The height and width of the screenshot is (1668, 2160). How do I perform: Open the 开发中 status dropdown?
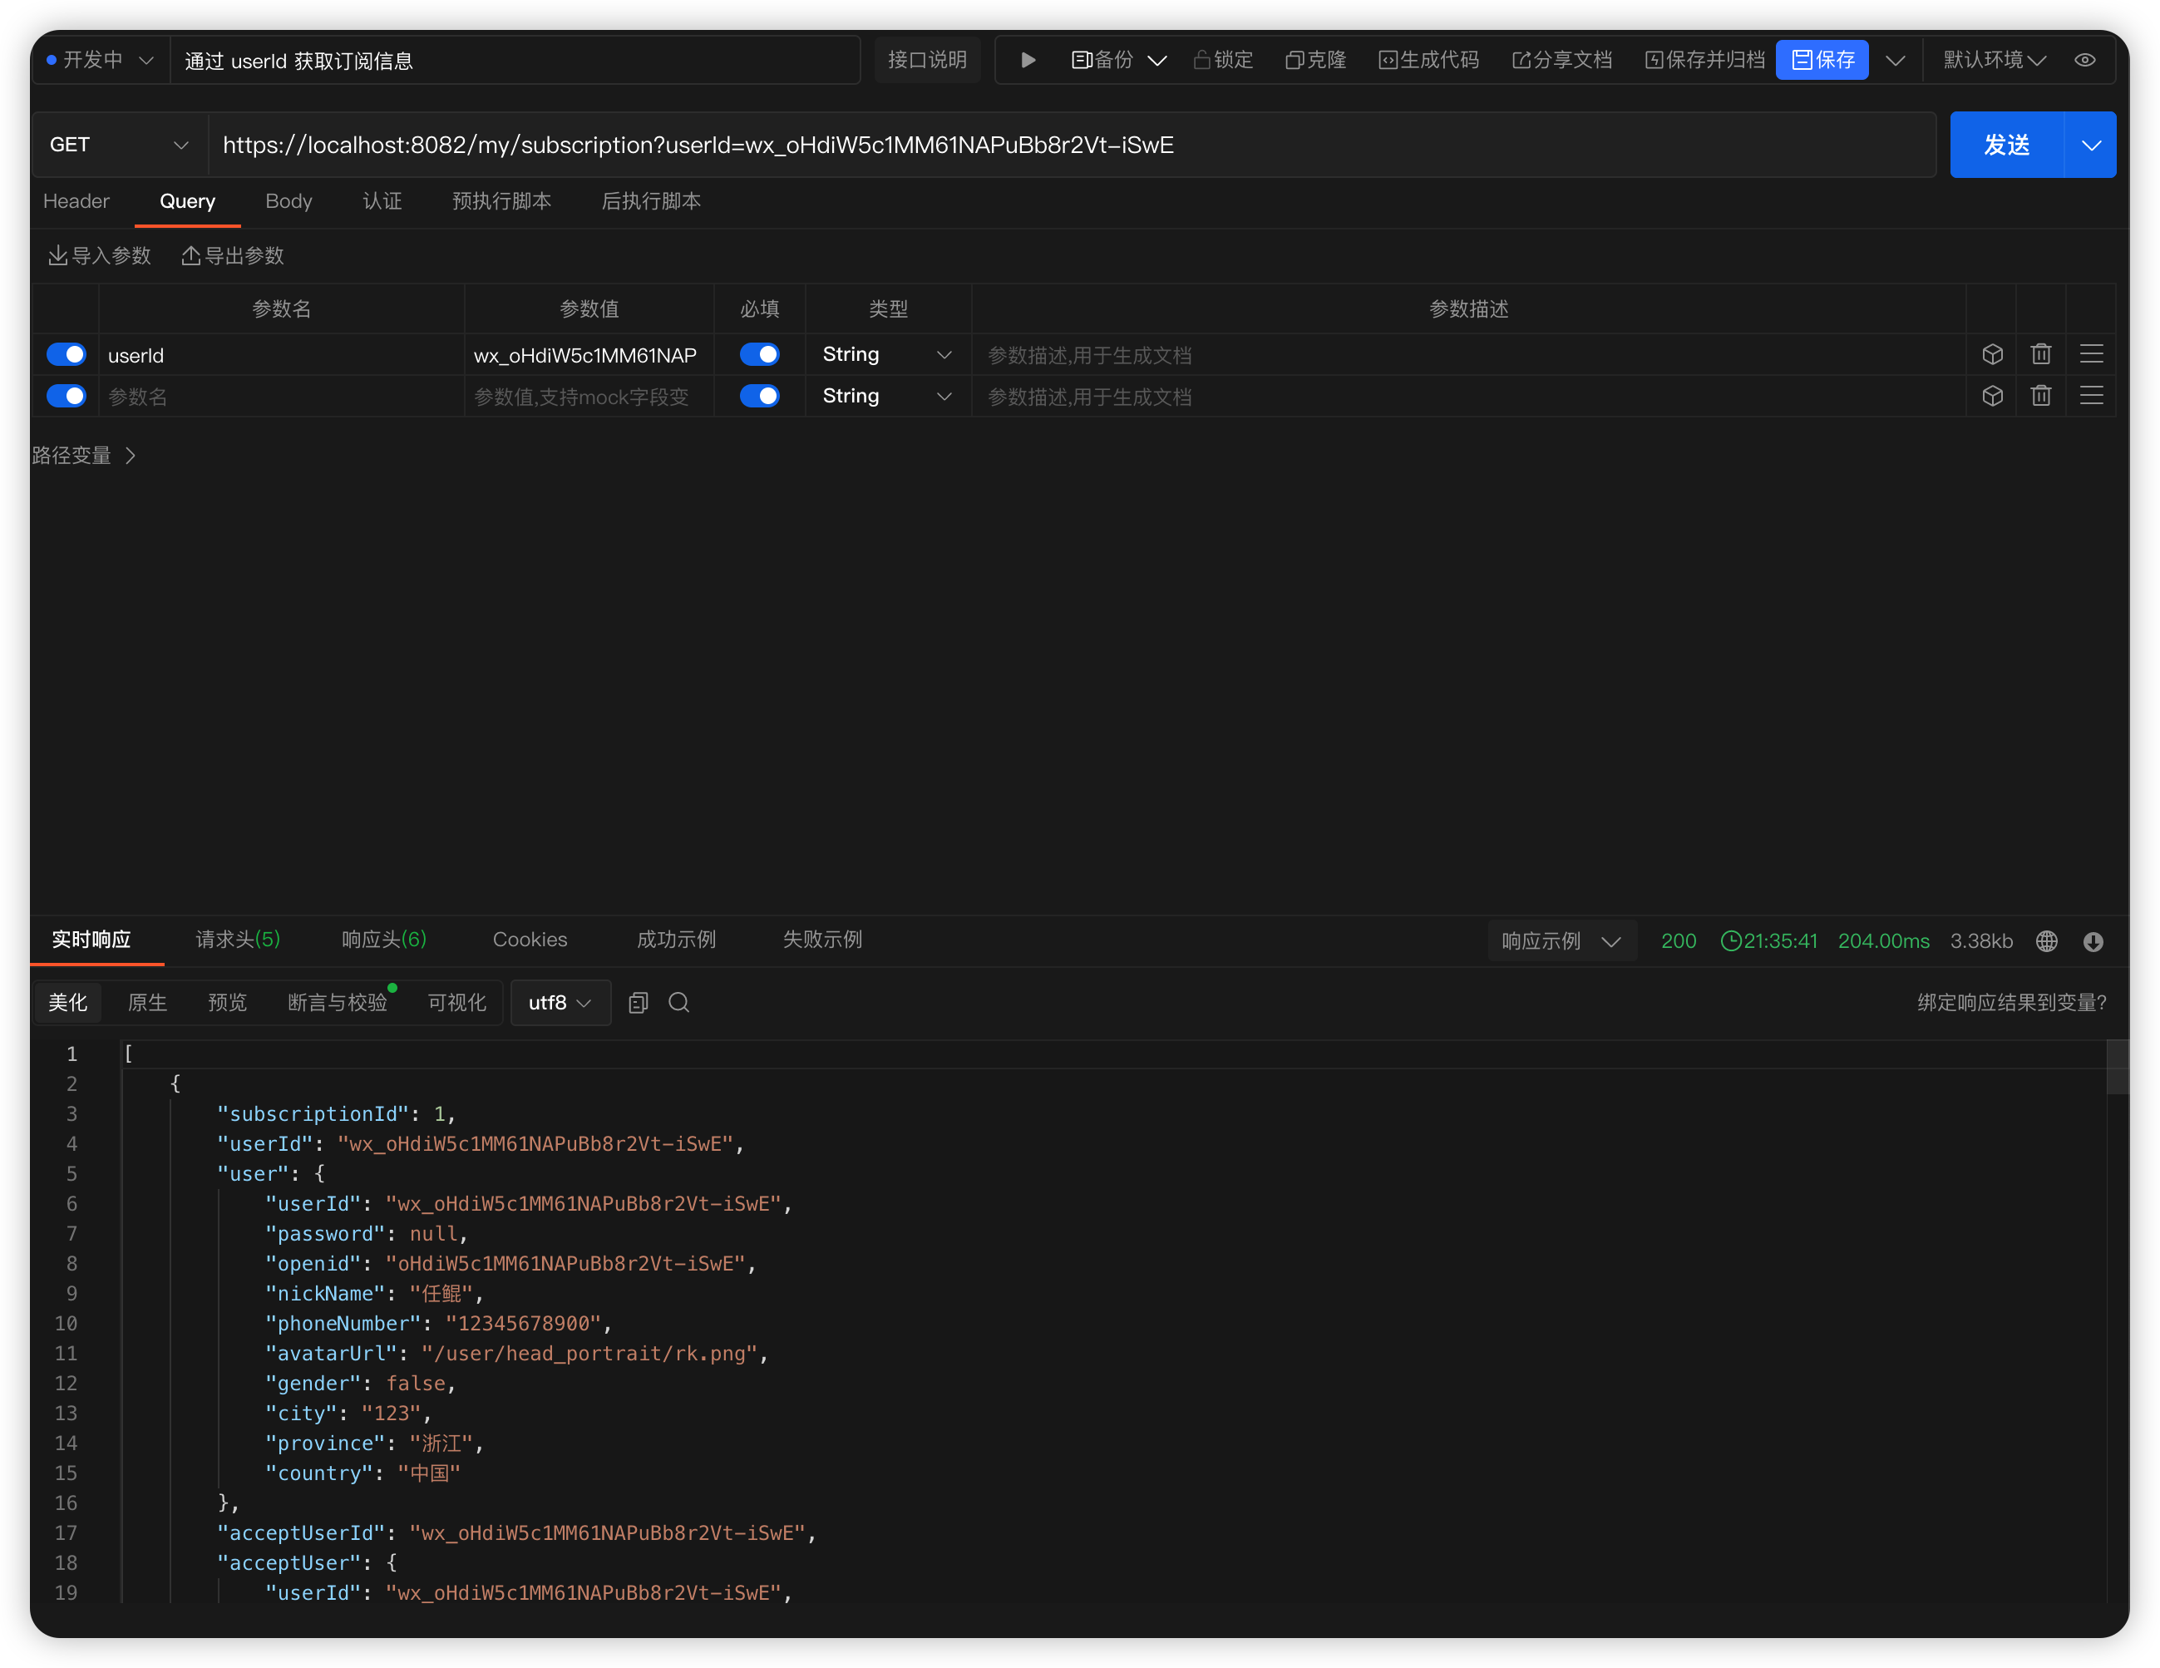click(x=100, y=61)
